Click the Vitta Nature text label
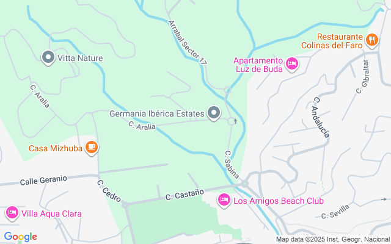Viewport: 391px width, 244px height. 80,58
